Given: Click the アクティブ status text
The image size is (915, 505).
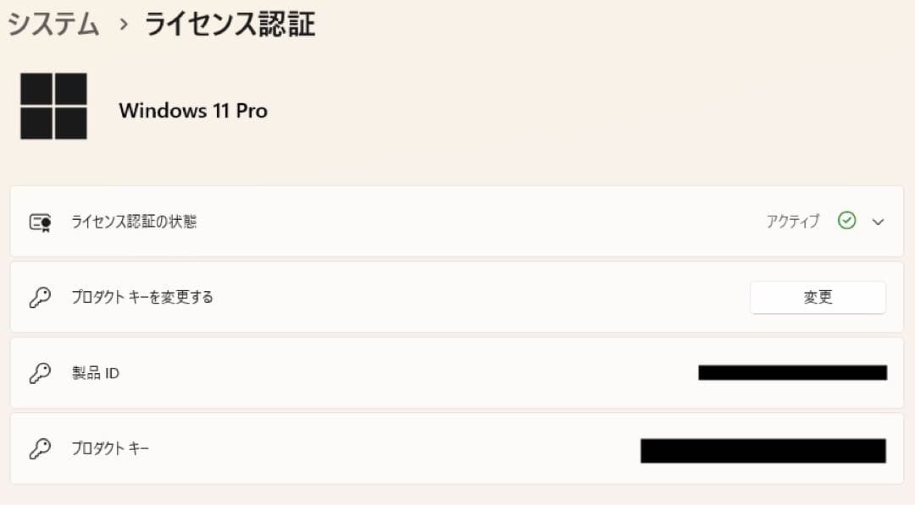Looking at the screenshot, I should pos(793,221).
